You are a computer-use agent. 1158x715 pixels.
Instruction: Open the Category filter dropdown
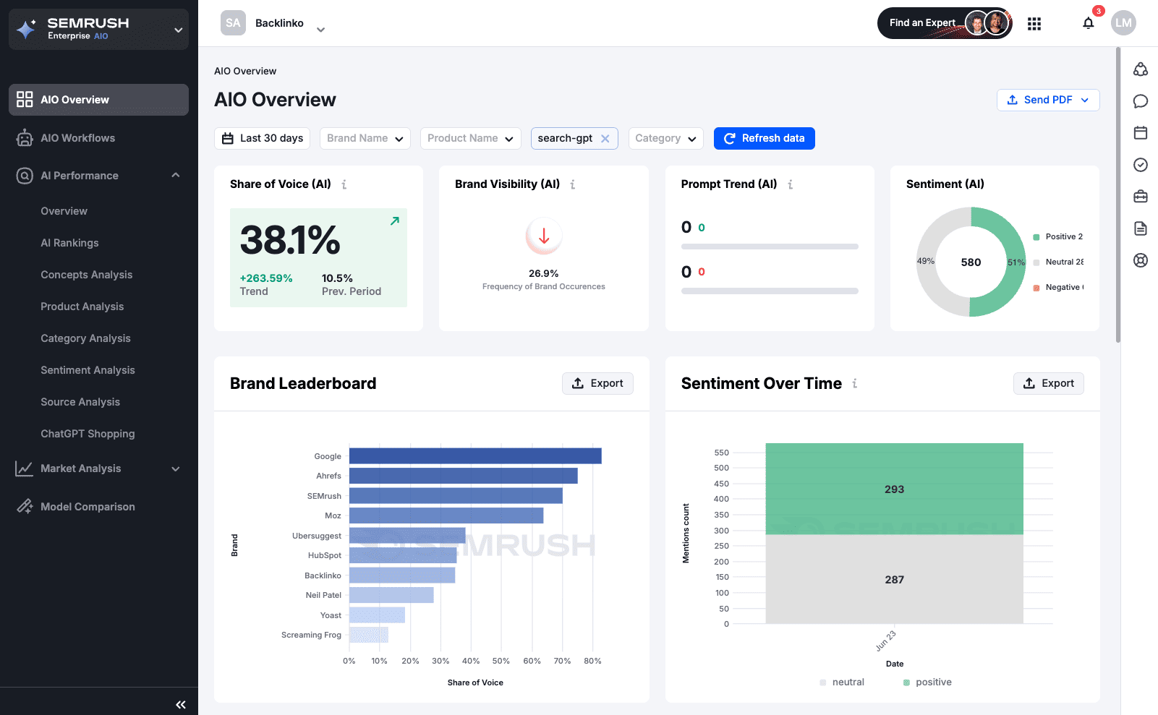click(665, 139)
